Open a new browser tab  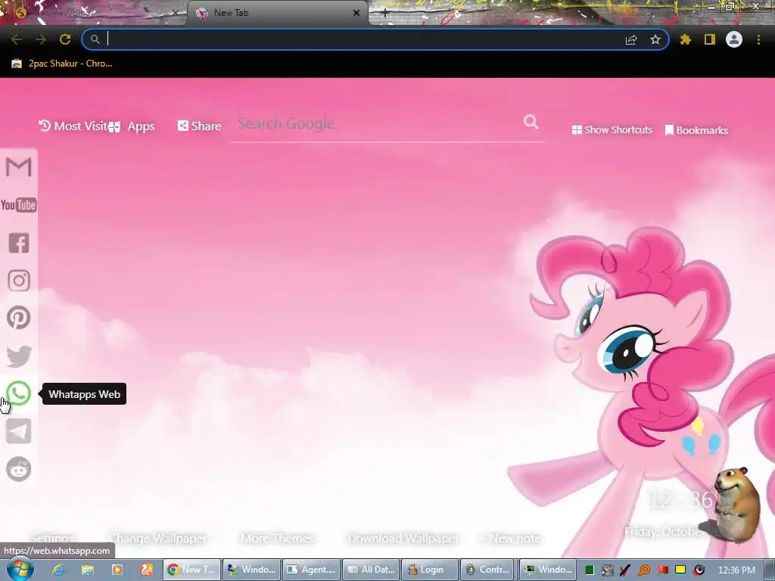(x=385, y=14)
